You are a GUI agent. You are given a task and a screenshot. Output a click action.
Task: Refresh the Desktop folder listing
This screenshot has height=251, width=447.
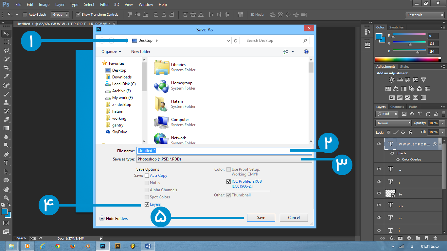pos(236,41)
